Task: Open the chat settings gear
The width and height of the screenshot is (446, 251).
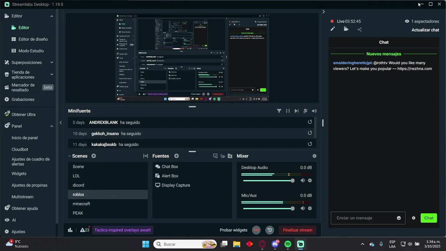Action: click(x=414, y=218)
